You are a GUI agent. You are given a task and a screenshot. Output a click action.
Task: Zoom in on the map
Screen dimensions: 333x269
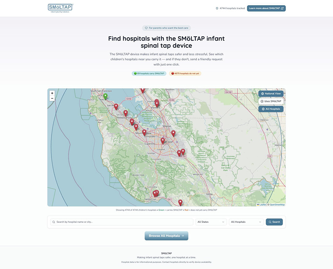(52, 93)
